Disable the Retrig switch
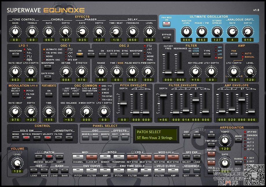The width and height of the screenshot is (266, 187). pyautogui.click(x=26, y=138)
